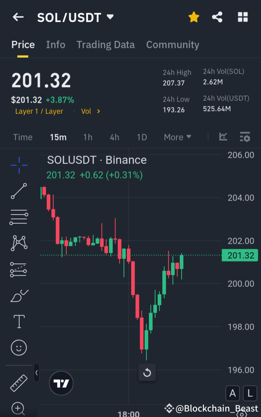Select the trend line drawing tool
Screen dimensions: 261x417
[x=18, y=191]
